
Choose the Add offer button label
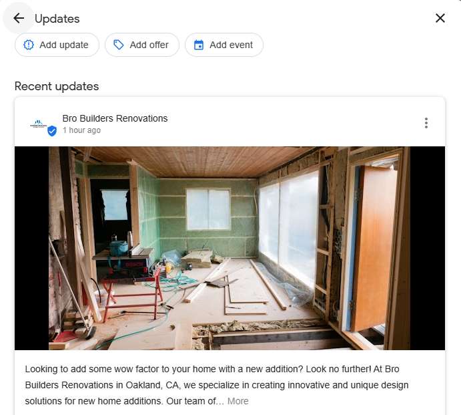(x=149, y=45)
